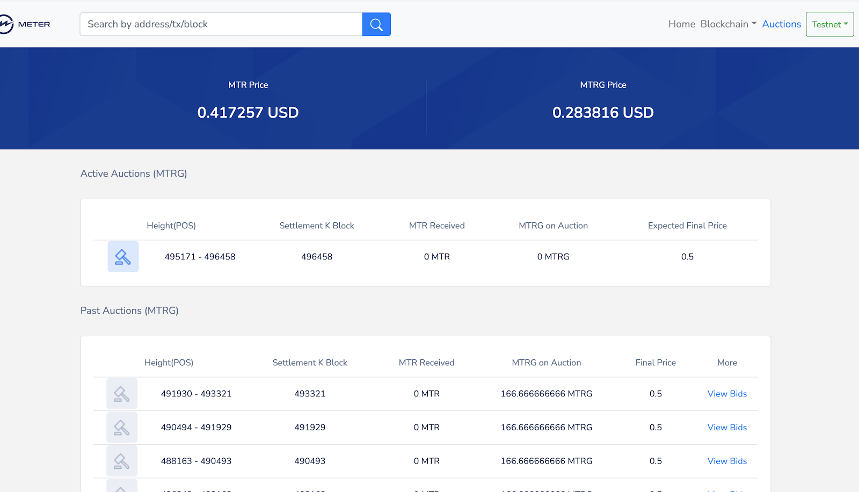Click settlement block 490493
Screen dimensions: 859x492
click(x=310, y=461)
